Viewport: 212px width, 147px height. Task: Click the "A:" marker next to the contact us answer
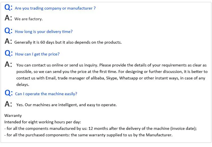click(x=8, y=65)
